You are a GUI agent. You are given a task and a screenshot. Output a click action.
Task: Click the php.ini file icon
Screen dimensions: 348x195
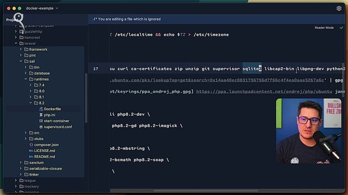click(41, 115)
